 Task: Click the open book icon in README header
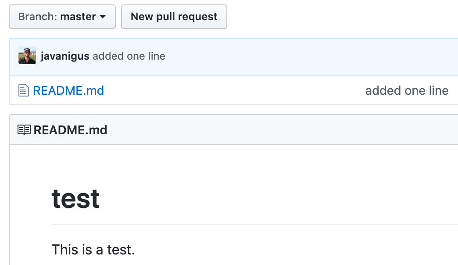pyautogui.click(x=24, y=129)
